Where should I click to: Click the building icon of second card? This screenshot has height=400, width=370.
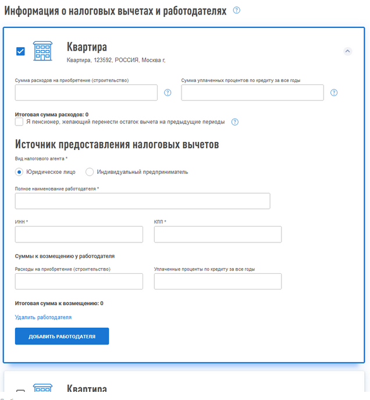(42, 388)
